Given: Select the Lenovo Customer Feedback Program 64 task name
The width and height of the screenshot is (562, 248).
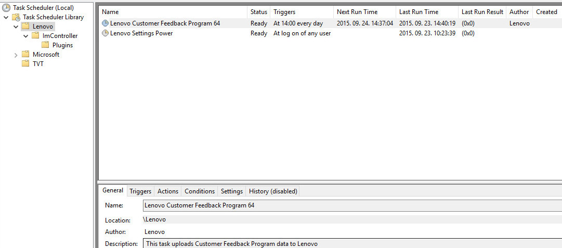Looking at the screenshot, I should click(x=165, y=23).
